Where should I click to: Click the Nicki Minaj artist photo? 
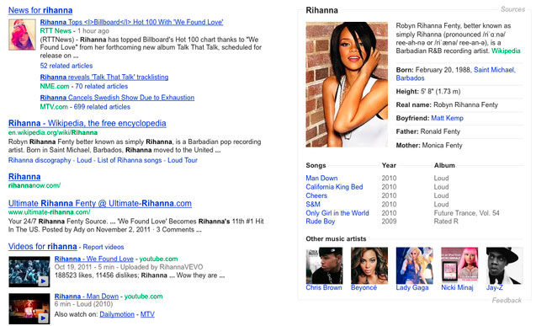point(459,266)
